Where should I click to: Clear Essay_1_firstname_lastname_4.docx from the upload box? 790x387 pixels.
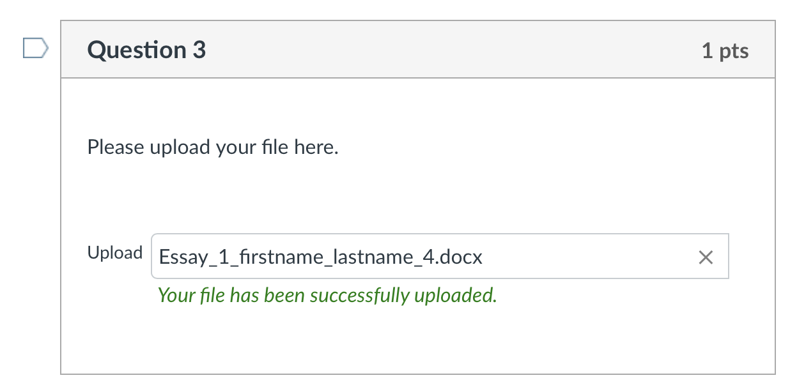point(706,257)
